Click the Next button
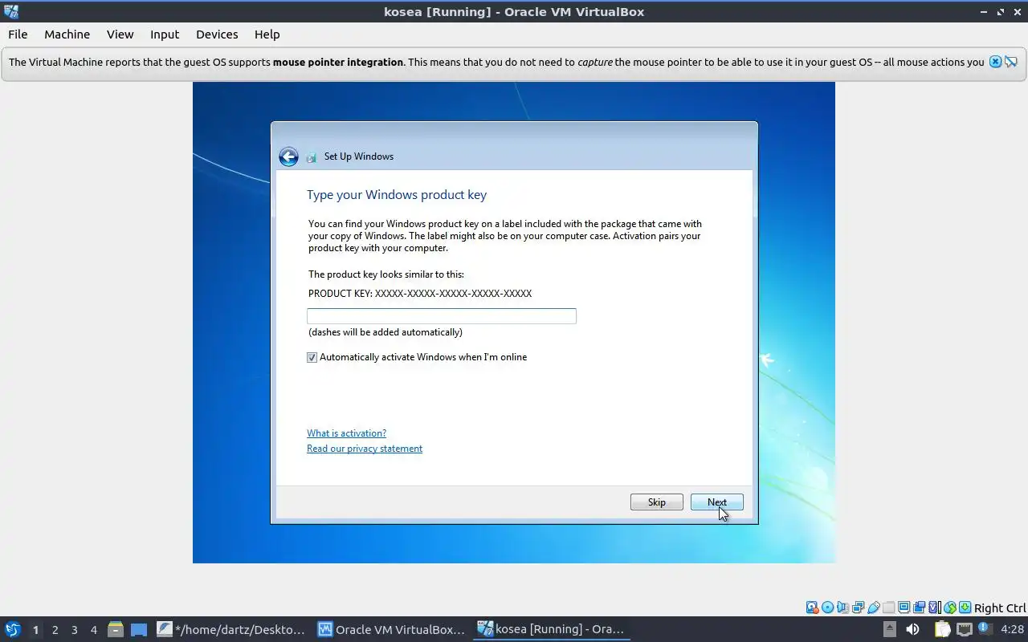1028x642 pixels. (717, 502)
